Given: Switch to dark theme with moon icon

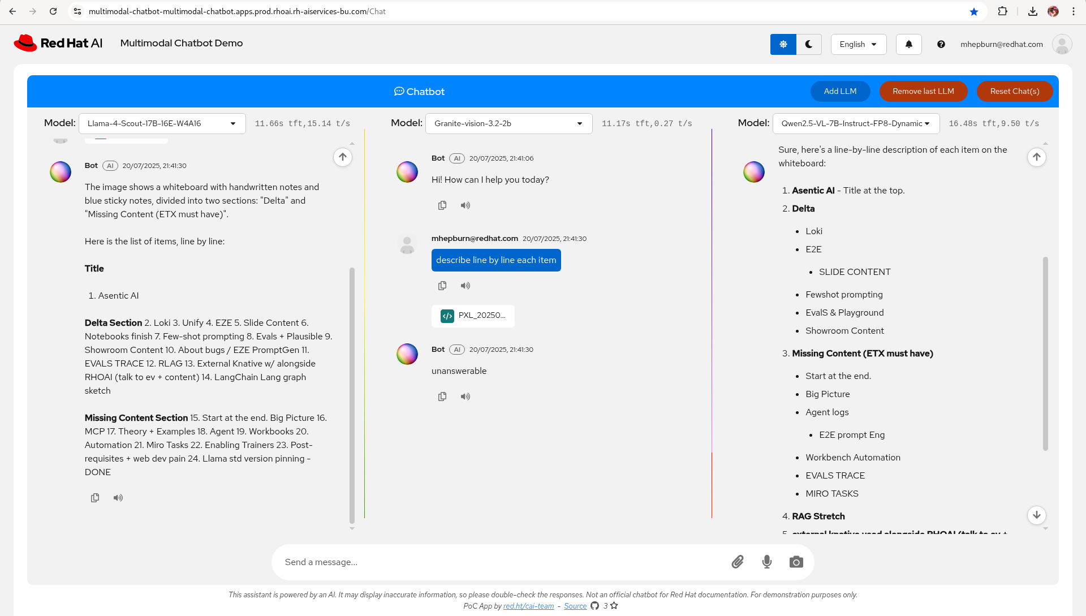Looking at the screenshot, I should tap(809, 44).
